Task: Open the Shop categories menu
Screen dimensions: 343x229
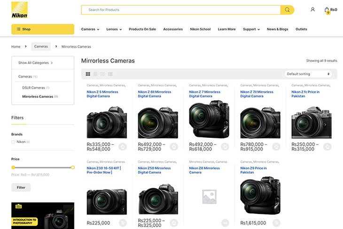Action: coord(43,29)
